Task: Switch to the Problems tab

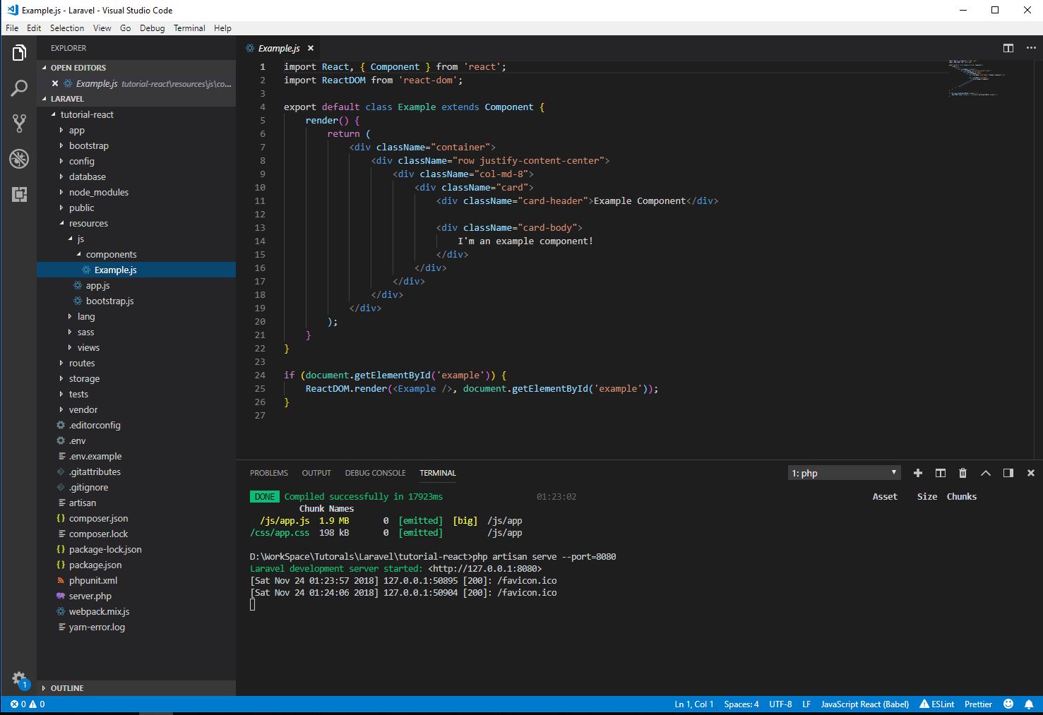Action: pos(268,472)
